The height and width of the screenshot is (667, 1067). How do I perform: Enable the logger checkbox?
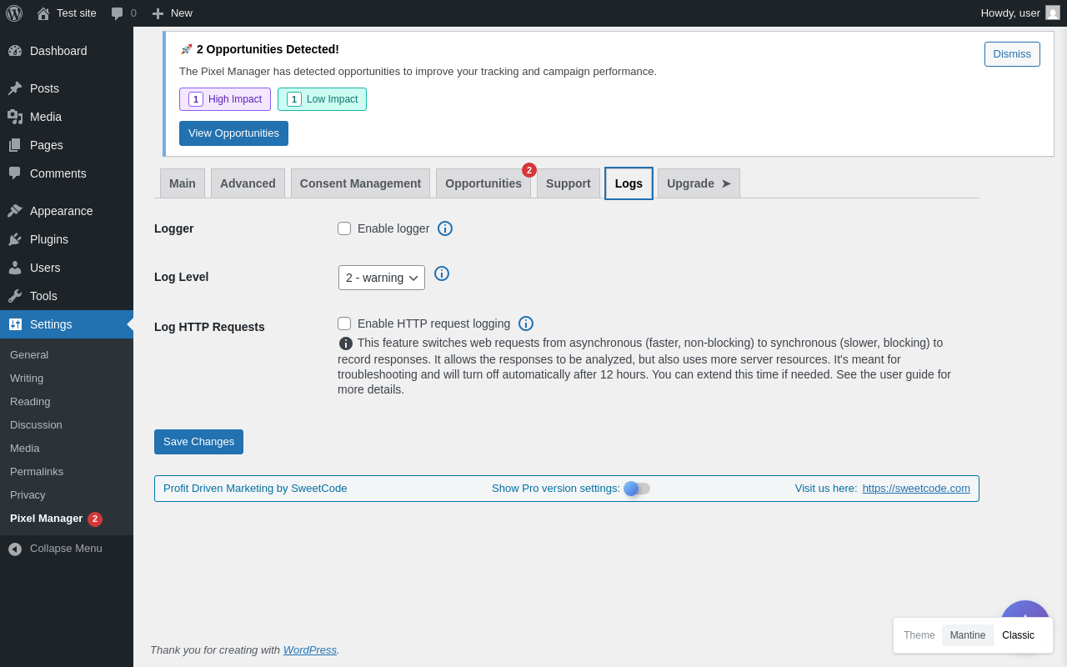[x=344, y=228]
